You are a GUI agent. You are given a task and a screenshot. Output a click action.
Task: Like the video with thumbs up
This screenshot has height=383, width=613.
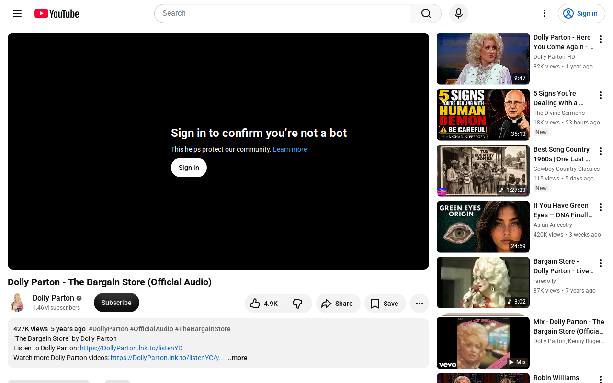(x=264, y=304)
